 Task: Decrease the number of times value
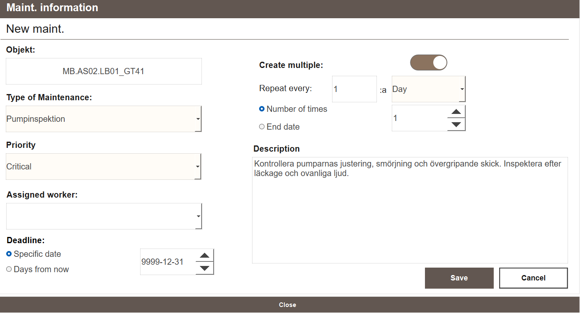click(x=456, y=124)
